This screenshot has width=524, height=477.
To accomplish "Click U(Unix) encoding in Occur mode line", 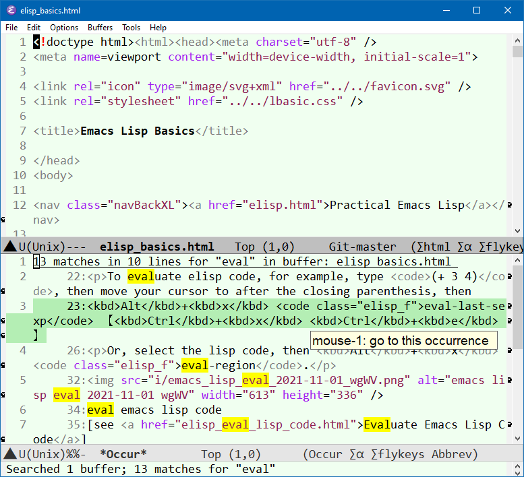I will coord(42,454).
